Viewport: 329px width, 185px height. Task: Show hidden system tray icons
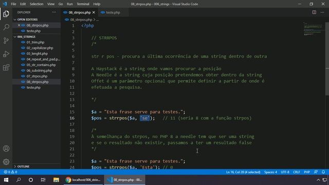coord(318,180)
